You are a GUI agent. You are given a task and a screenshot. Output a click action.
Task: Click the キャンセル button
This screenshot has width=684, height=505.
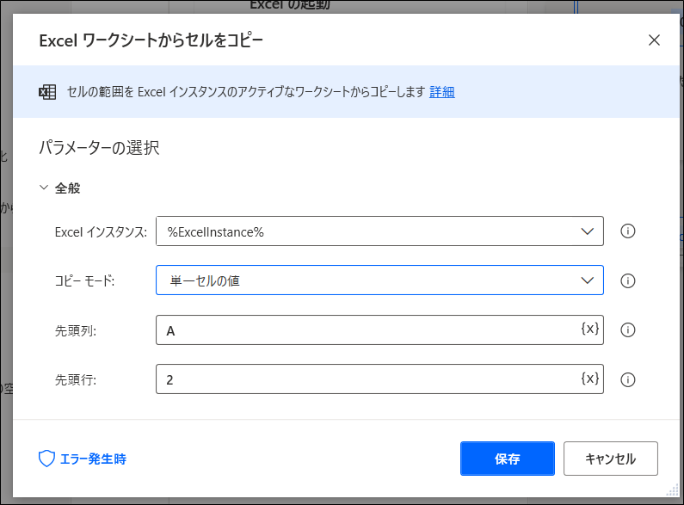pyautogui.click(x=610, y=459)
